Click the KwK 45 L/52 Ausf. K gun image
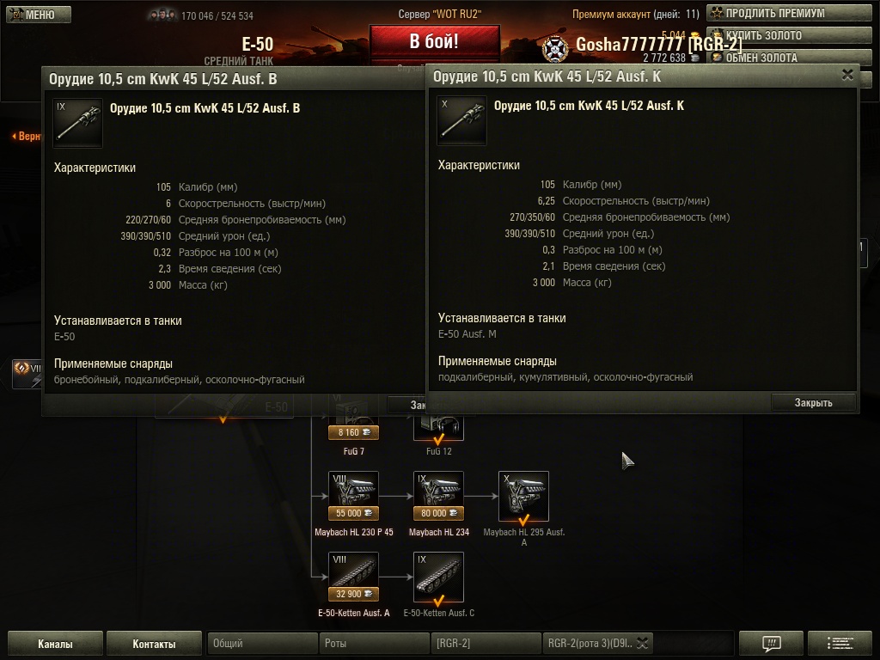Image resolution: width=880 pixels, height=660 pixels. (x=461, y=120)
